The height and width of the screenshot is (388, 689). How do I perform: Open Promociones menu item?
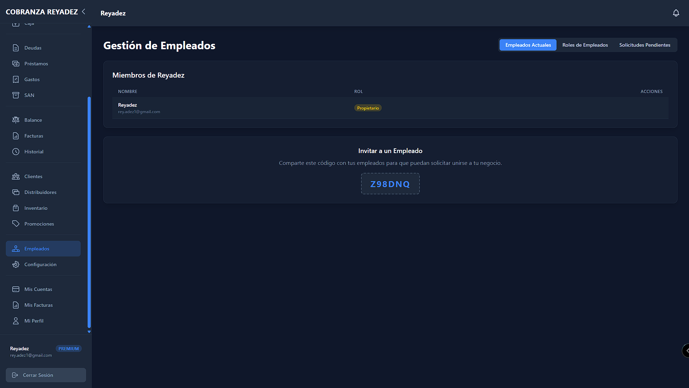click(x=43, y=224)
